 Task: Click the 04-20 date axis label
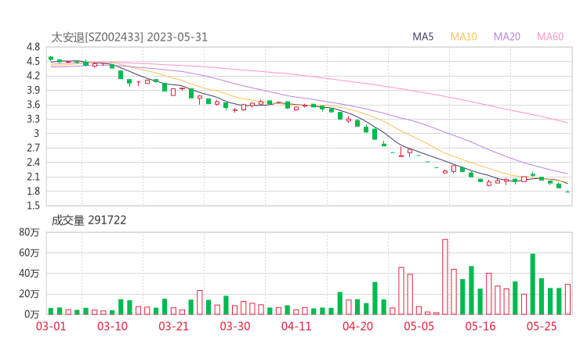pyautogui.click(x=357, y=326)
